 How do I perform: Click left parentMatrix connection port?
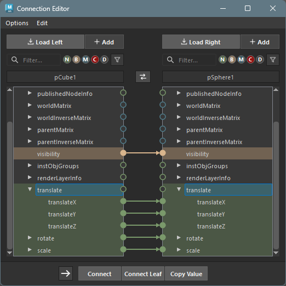pyautogui.click(x=123, y=129)
